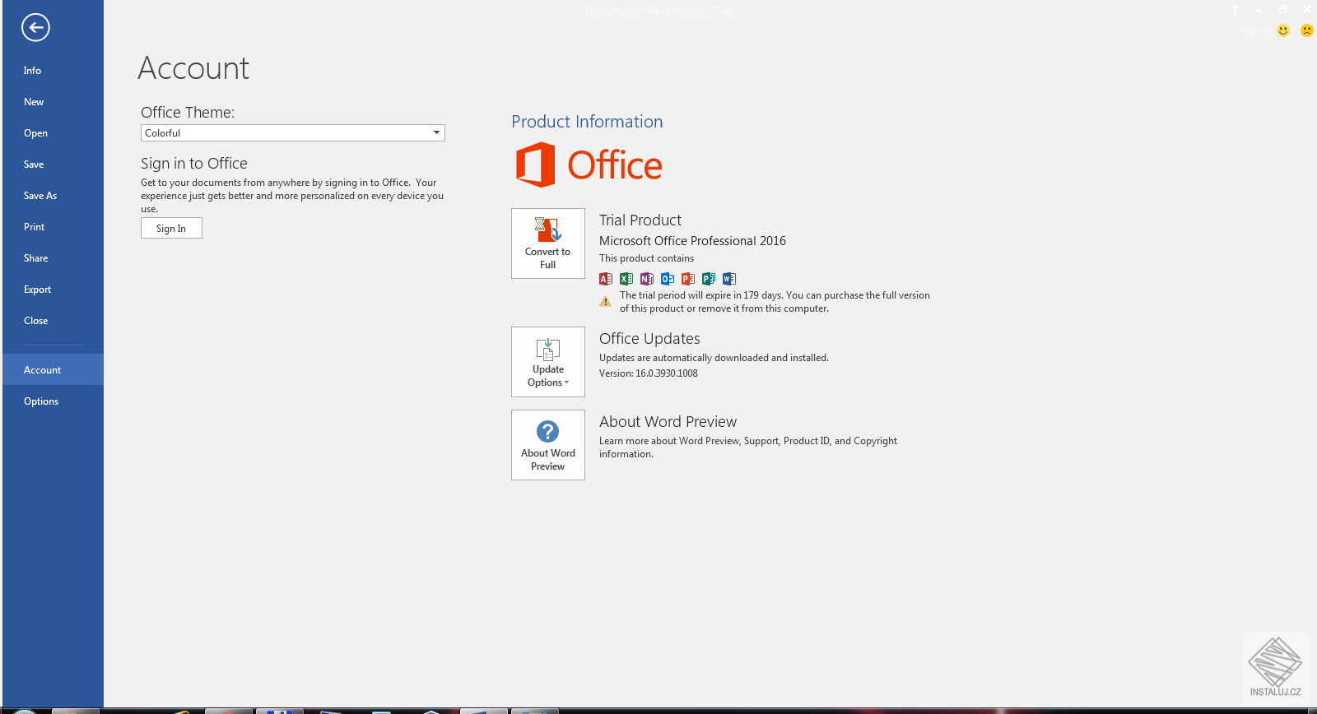Open the Share page

coord(53,258)
